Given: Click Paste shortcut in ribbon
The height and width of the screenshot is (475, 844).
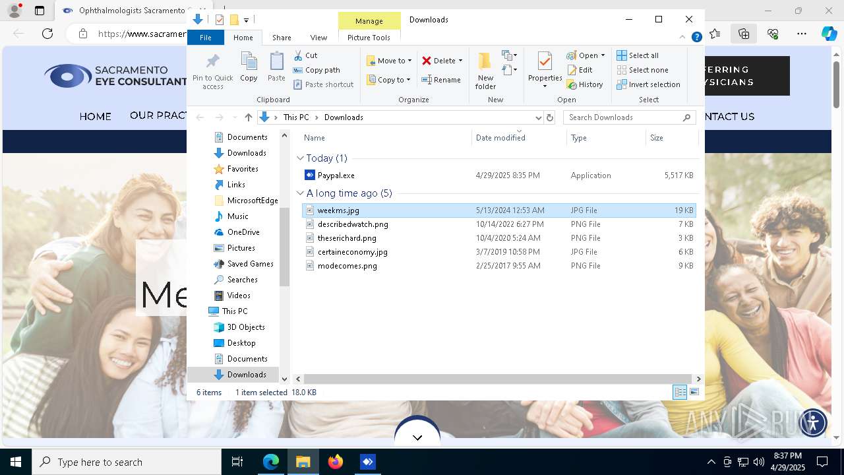Looking at the screenshot, I should click(323, 84).
